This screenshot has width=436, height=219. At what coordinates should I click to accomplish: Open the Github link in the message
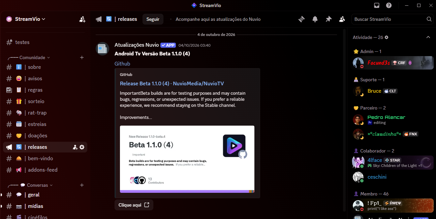(x=122, y=64)
